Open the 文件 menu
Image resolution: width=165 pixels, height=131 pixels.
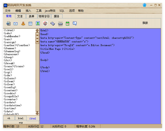coord(8,11)
